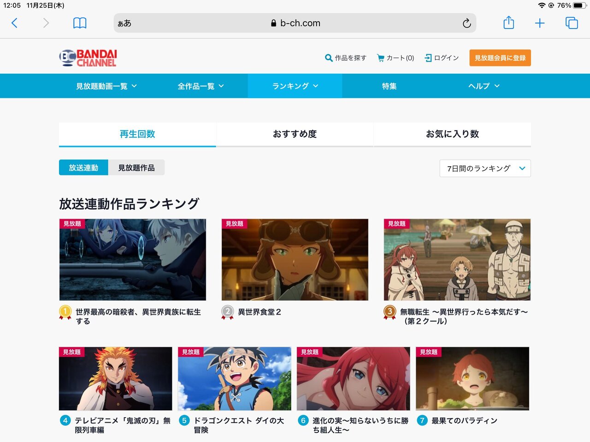Tap the rank 5 number badge
Image resolution: width=590 pixels, height=442 pixels.
click(184, 420)
